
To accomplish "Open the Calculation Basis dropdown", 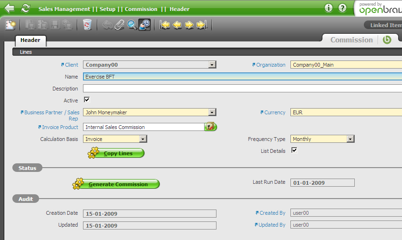I will pyautogui.click(x=143, y=139).
